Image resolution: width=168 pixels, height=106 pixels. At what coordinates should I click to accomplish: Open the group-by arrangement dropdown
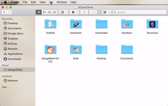click(64, 12)
